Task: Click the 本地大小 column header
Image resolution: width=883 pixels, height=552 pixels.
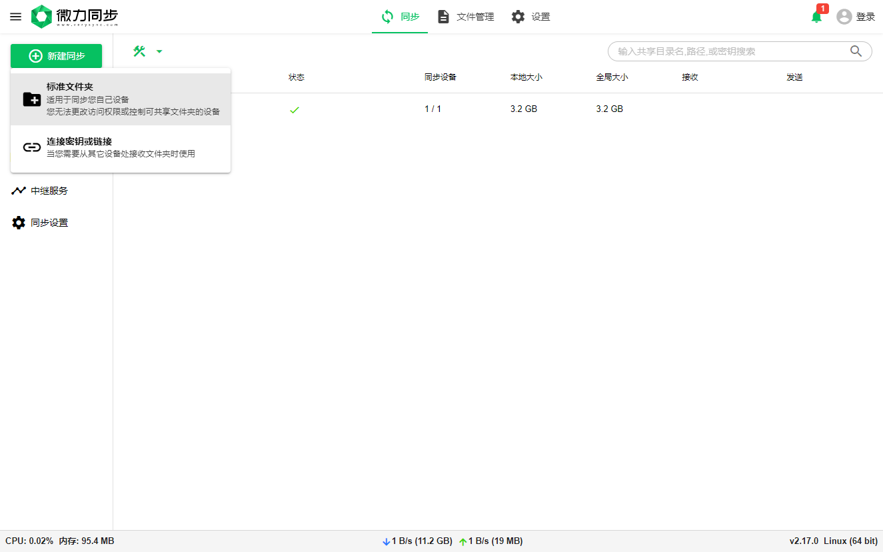Action: (x=526, y=77)
